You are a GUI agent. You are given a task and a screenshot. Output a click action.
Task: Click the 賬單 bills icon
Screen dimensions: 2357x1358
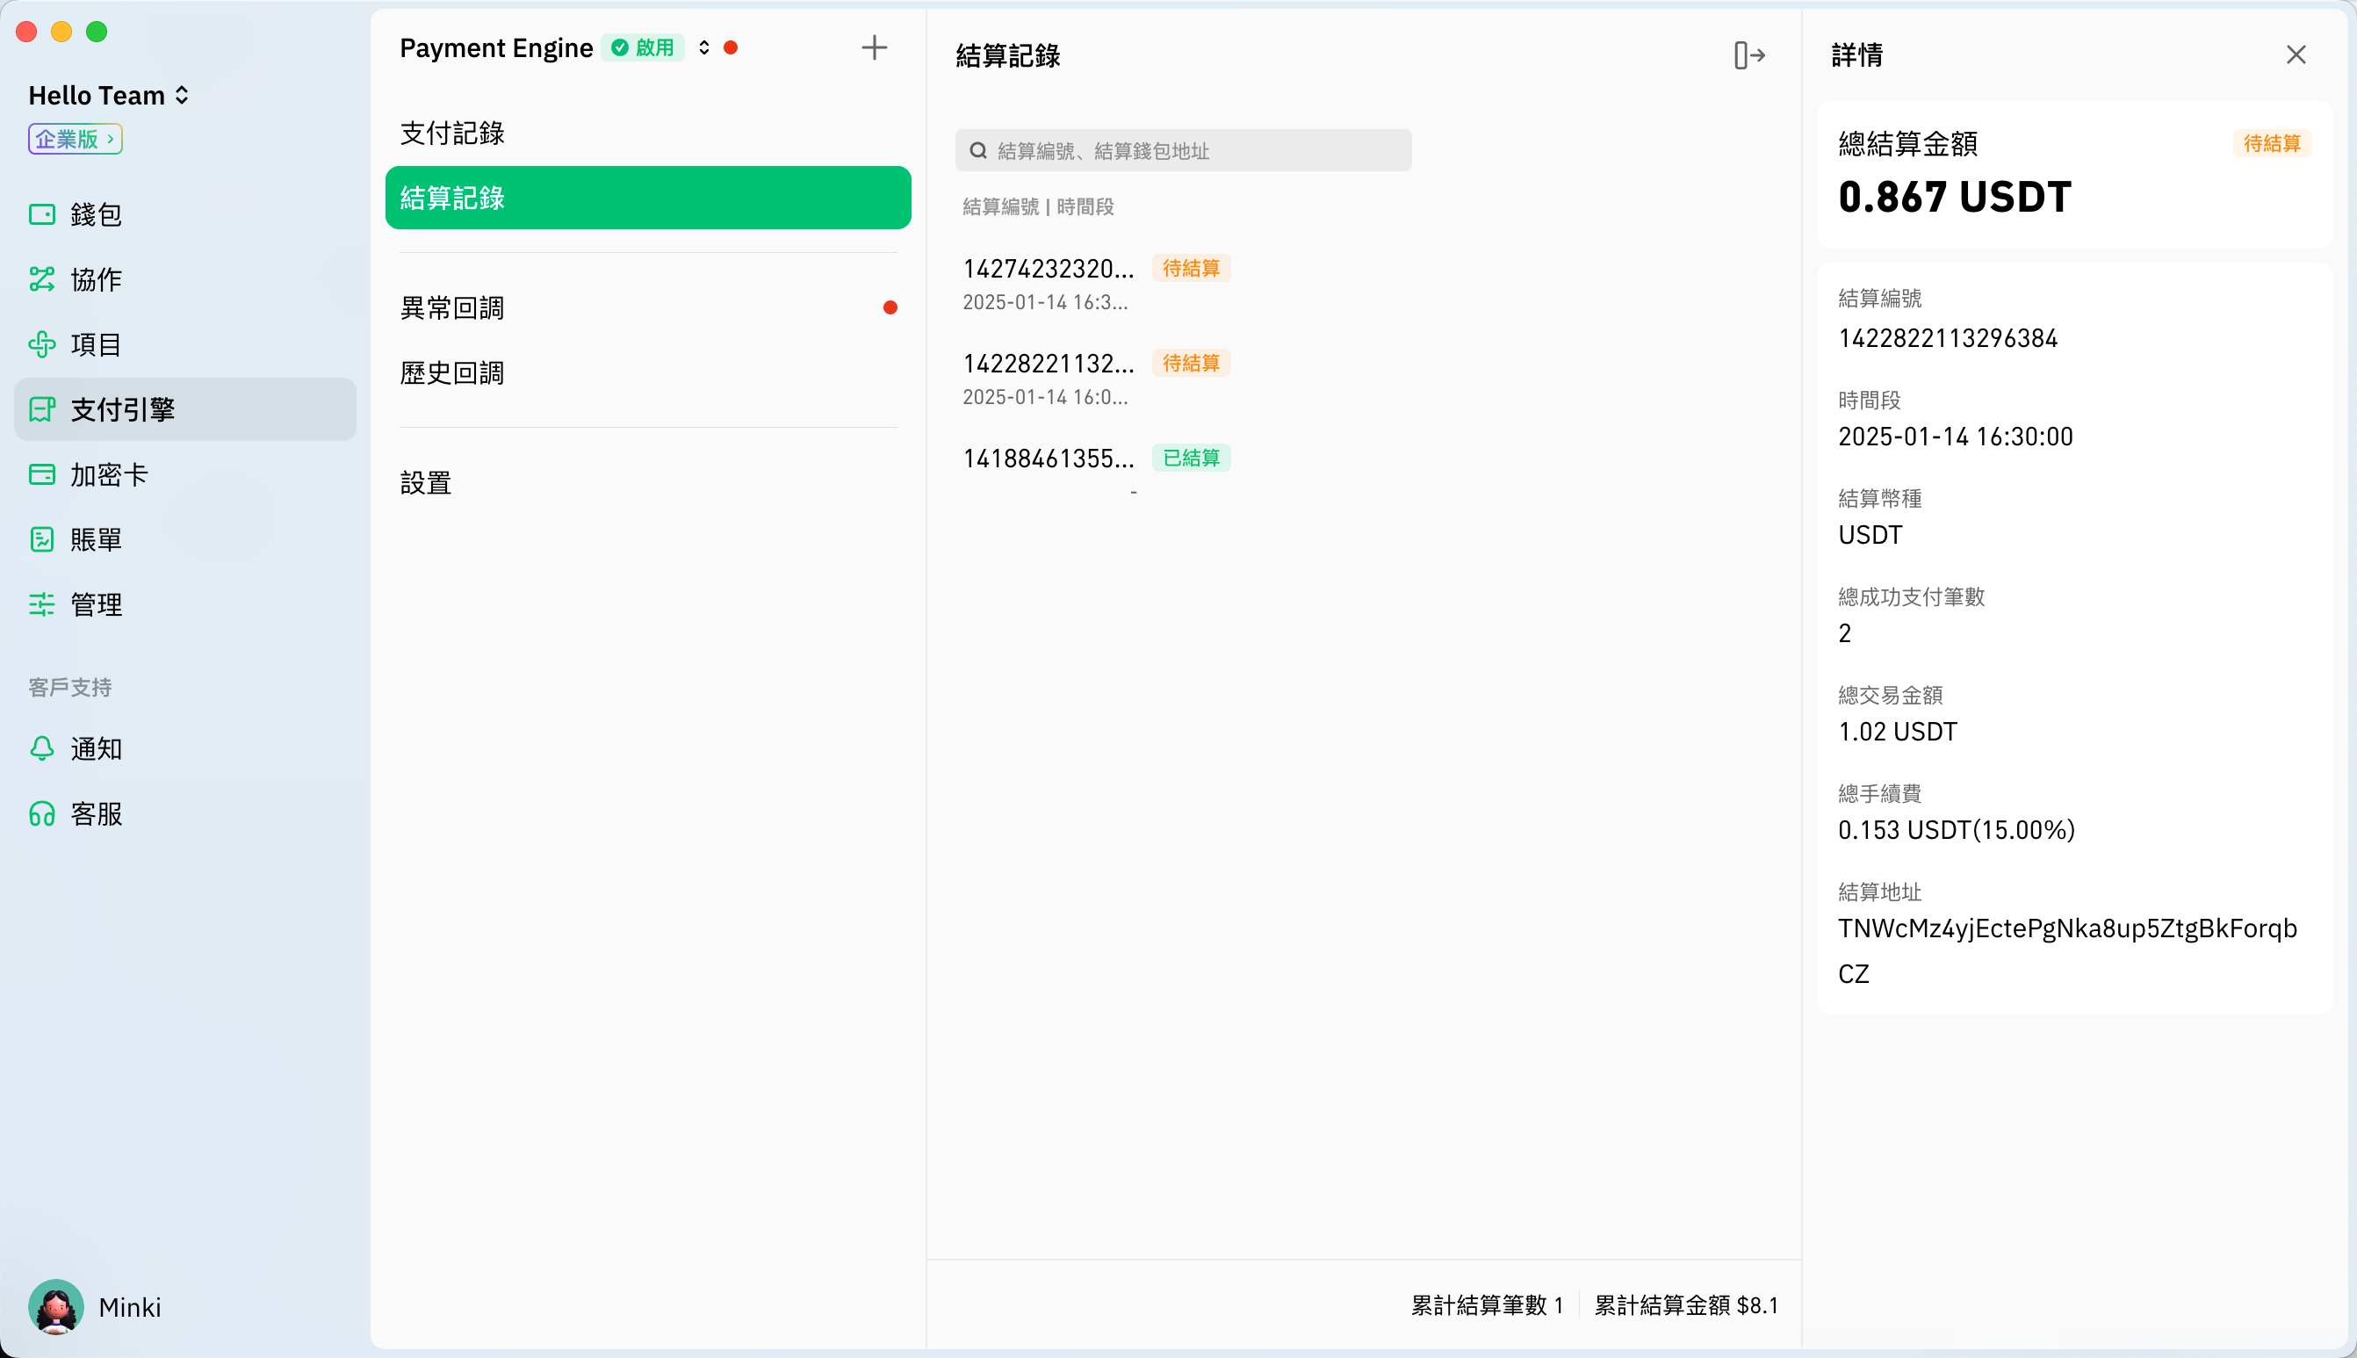pos(42,539)
